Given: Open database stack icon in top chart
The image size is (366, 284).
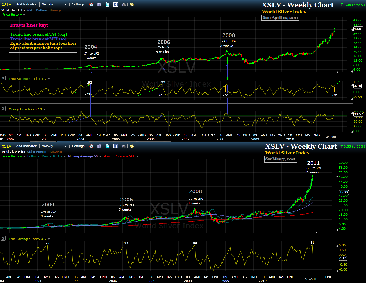Looking at the screenshot, I should pos(99,4).
